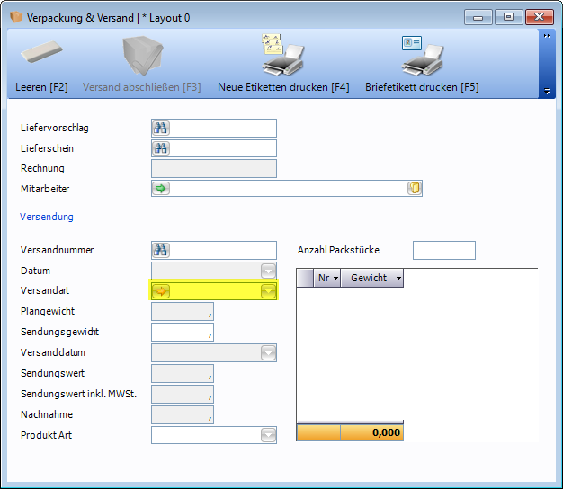This screenshot has height=489, width=563.
Task: Click the Lieferschein text field
Action: (223, 148)
